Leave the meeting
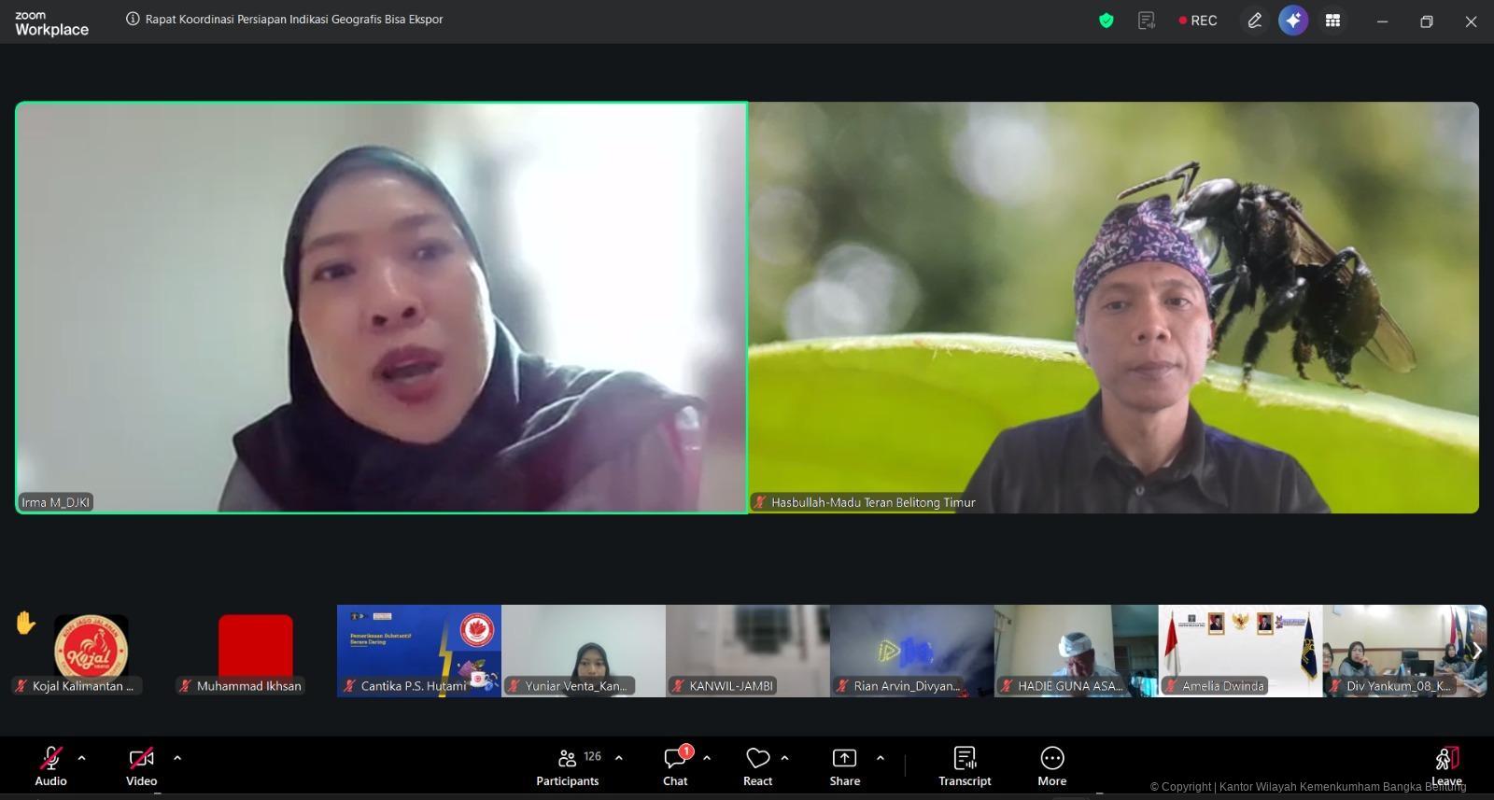The image size is (1494, 800). click(x=1446, y=765)
